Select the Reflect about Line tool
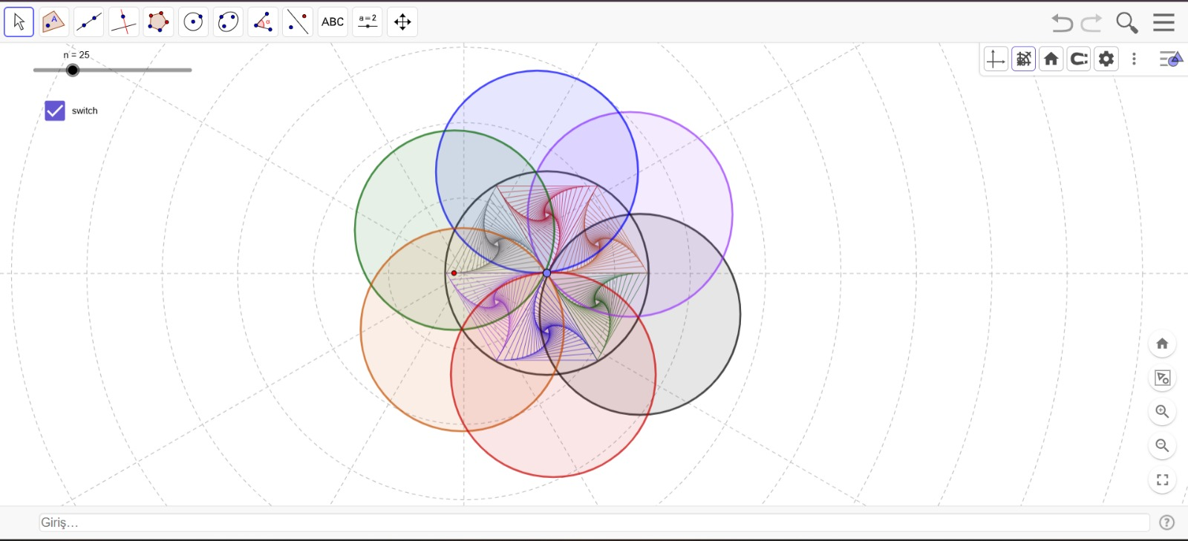Image resolution: width=1188 pixels, height=541 pixels. (298, 22)
